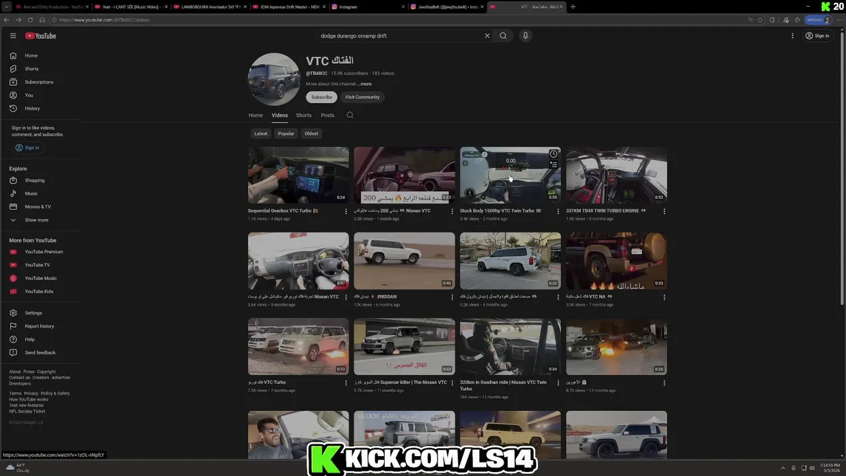Image resolution: width=846 pixels, height=476 pixels.
Task: Add Stock Body 1500hp video to Watch later
Action: [x=553, y=154]
